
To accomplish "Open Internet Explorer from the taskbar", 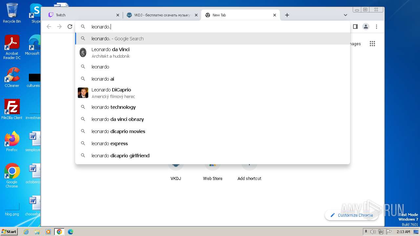I will (26, 232).
